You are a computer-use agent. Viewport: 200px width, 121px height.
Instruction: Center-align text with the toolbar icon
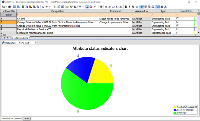pos(145,7)
